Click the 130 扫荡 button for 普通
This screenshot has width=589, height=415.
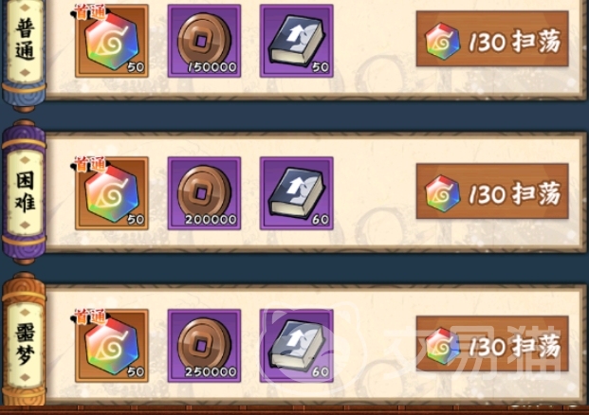click(492, 39)
